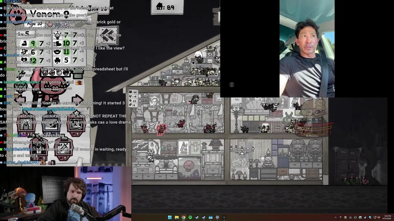
Task: Open the Windows Security shield tray icon
Action: pyautogui.click(x=370, y=217)
